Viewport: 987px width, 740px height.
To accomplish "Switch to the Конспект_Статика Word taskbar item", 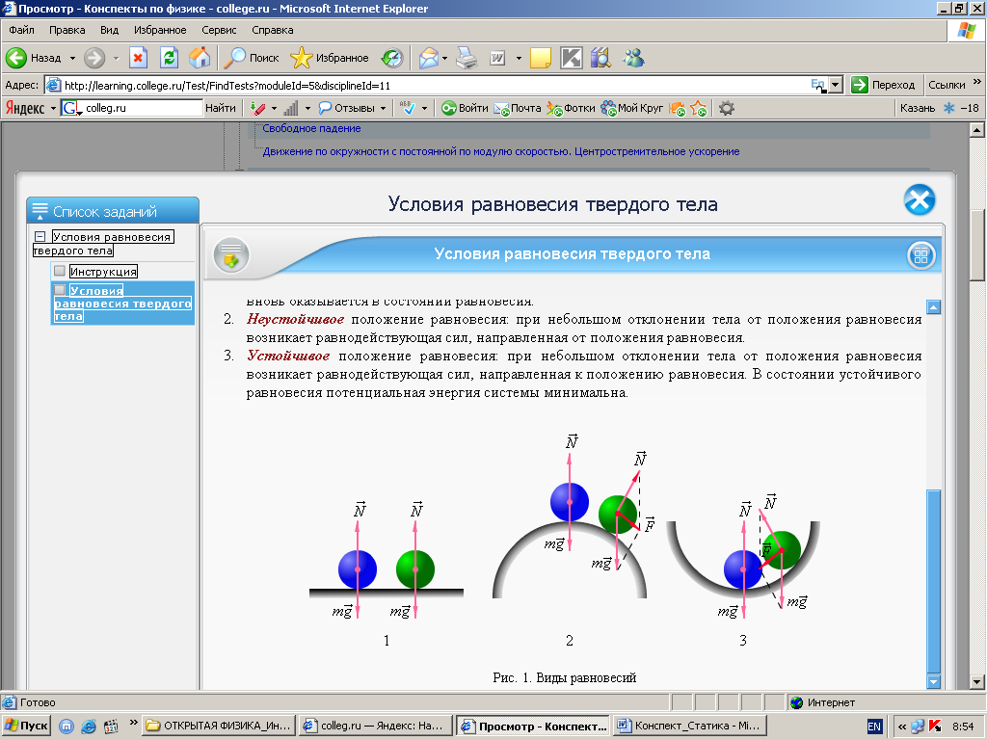I will pyautogui.click(x=690, y=726).
